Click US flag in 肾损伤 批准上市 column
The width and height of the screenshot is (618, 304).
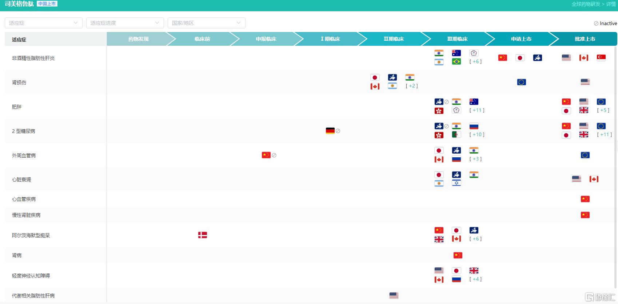click(585, 82)
